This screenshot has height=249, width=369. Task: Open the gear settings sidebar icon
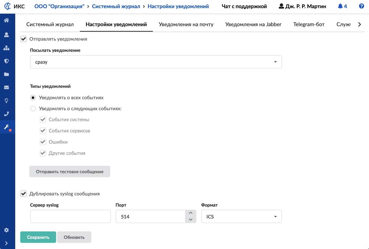6,230
